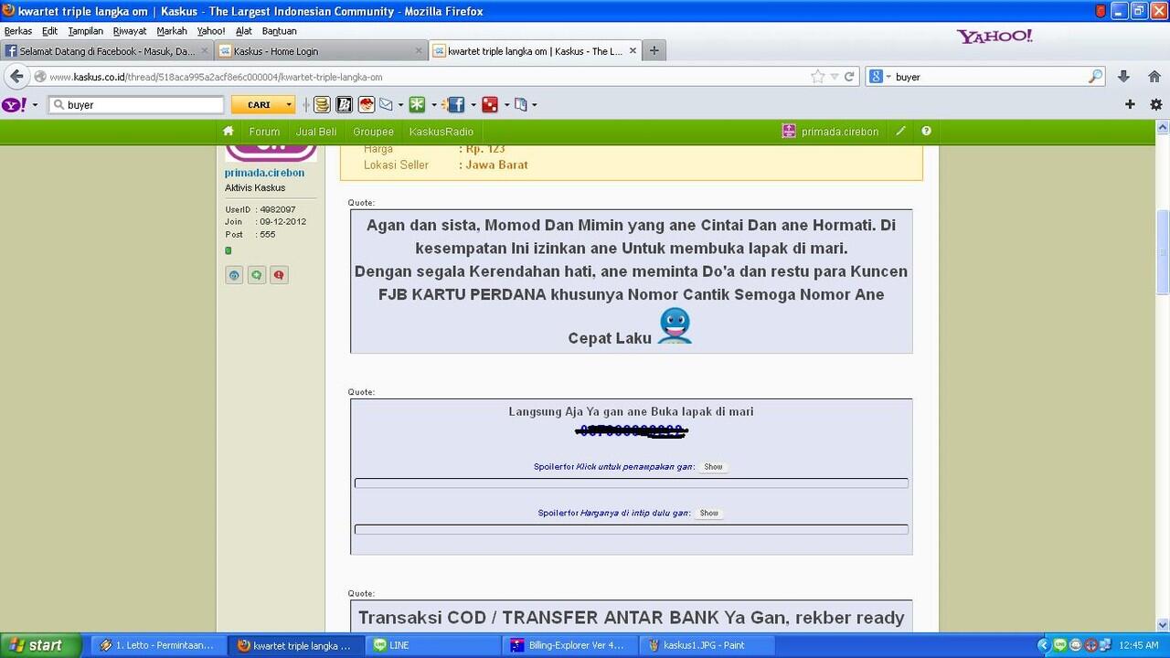Click the black-and-white B icon in Yahoo toolbar
The height and width of the screenshot is (658, 1170).
pos(344,105)
